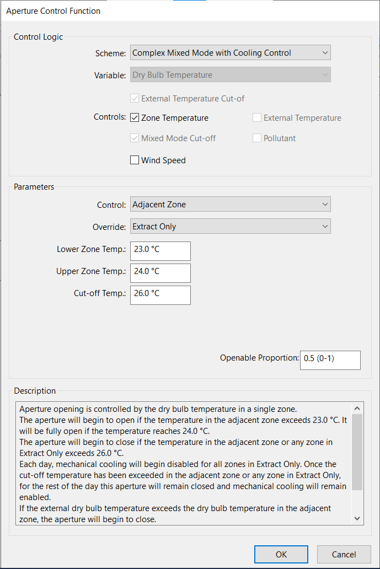Click the Lower Zone Temp. input field
Image resolution: width=380 pixels, height=569 pixels.
[x=160, y=251]
